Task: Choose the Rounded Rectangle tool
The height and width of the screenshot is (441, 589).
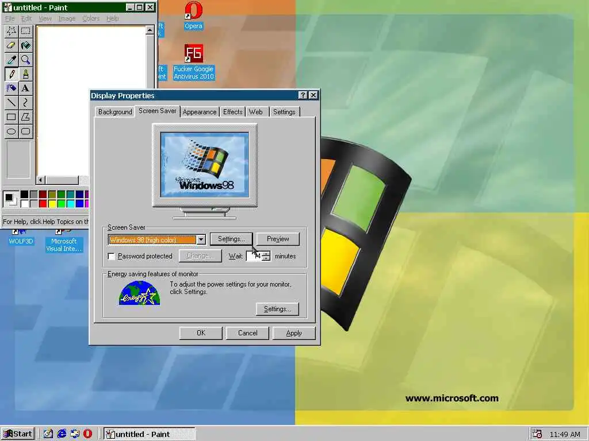Action: tap(25, 131)
